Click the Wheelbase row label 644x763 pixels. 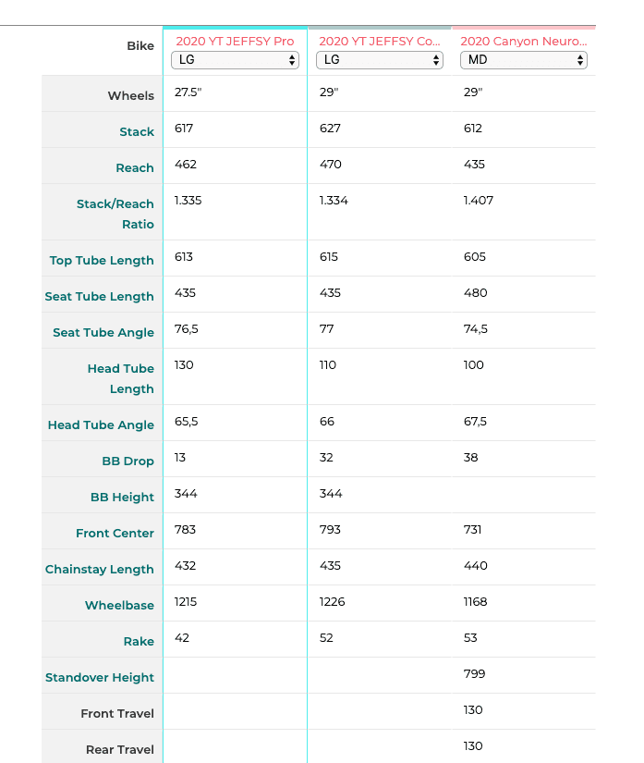click(119, 606)
